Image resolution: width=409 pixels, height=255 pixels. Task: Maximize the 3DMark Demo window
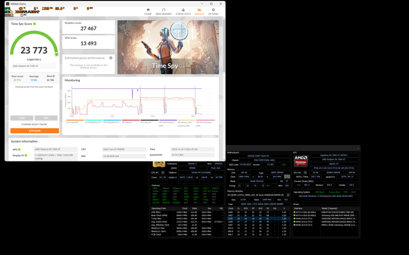coord(211,4)
